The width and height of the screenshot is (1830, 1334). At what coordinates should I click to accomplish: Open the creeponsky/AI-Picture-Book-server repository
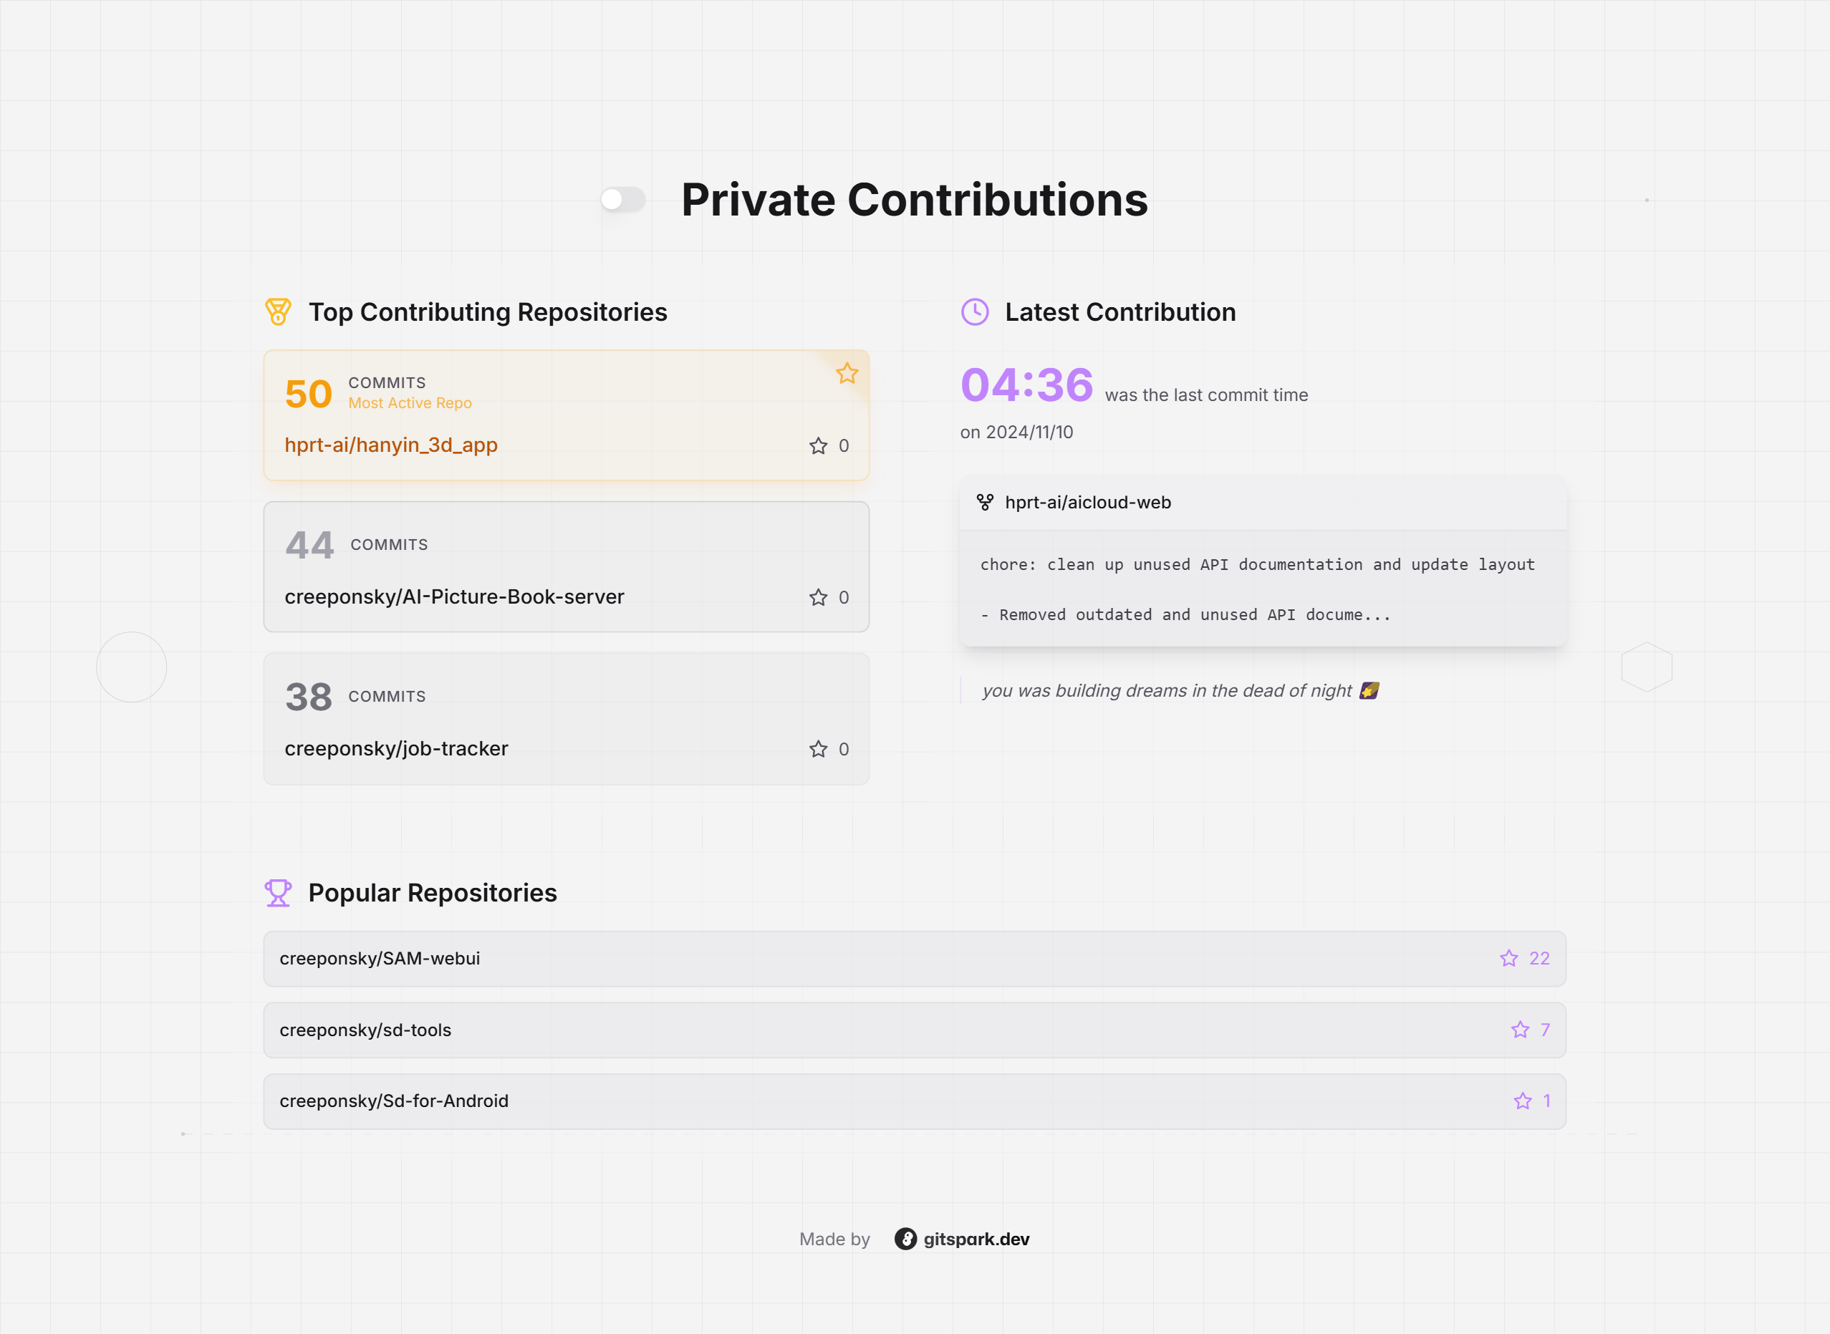[454, 596]
